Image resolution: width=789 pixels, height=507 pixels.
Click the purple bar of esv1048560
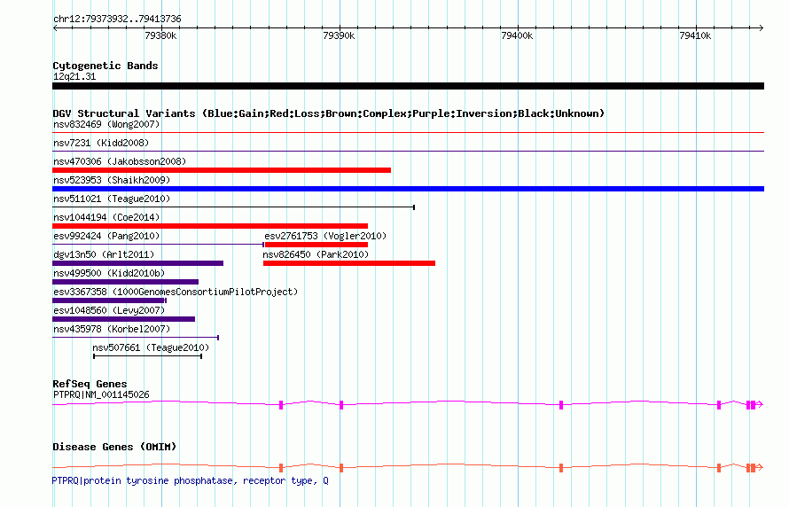(x=124, y=319)
